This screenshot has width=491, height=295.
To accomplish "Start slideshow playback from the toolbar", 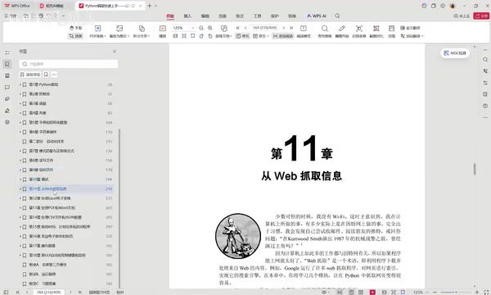I will point(163,31).
